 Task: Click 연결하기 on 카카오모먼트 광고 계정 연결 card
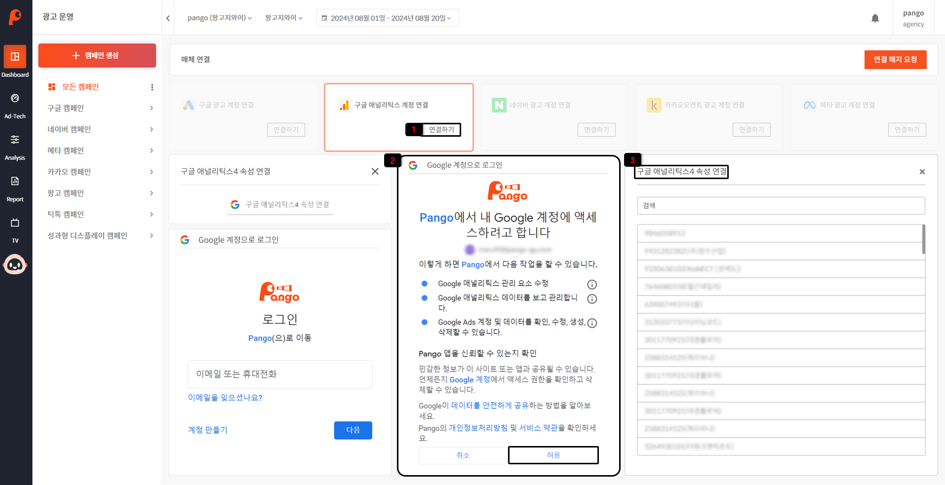coord(751,130)
